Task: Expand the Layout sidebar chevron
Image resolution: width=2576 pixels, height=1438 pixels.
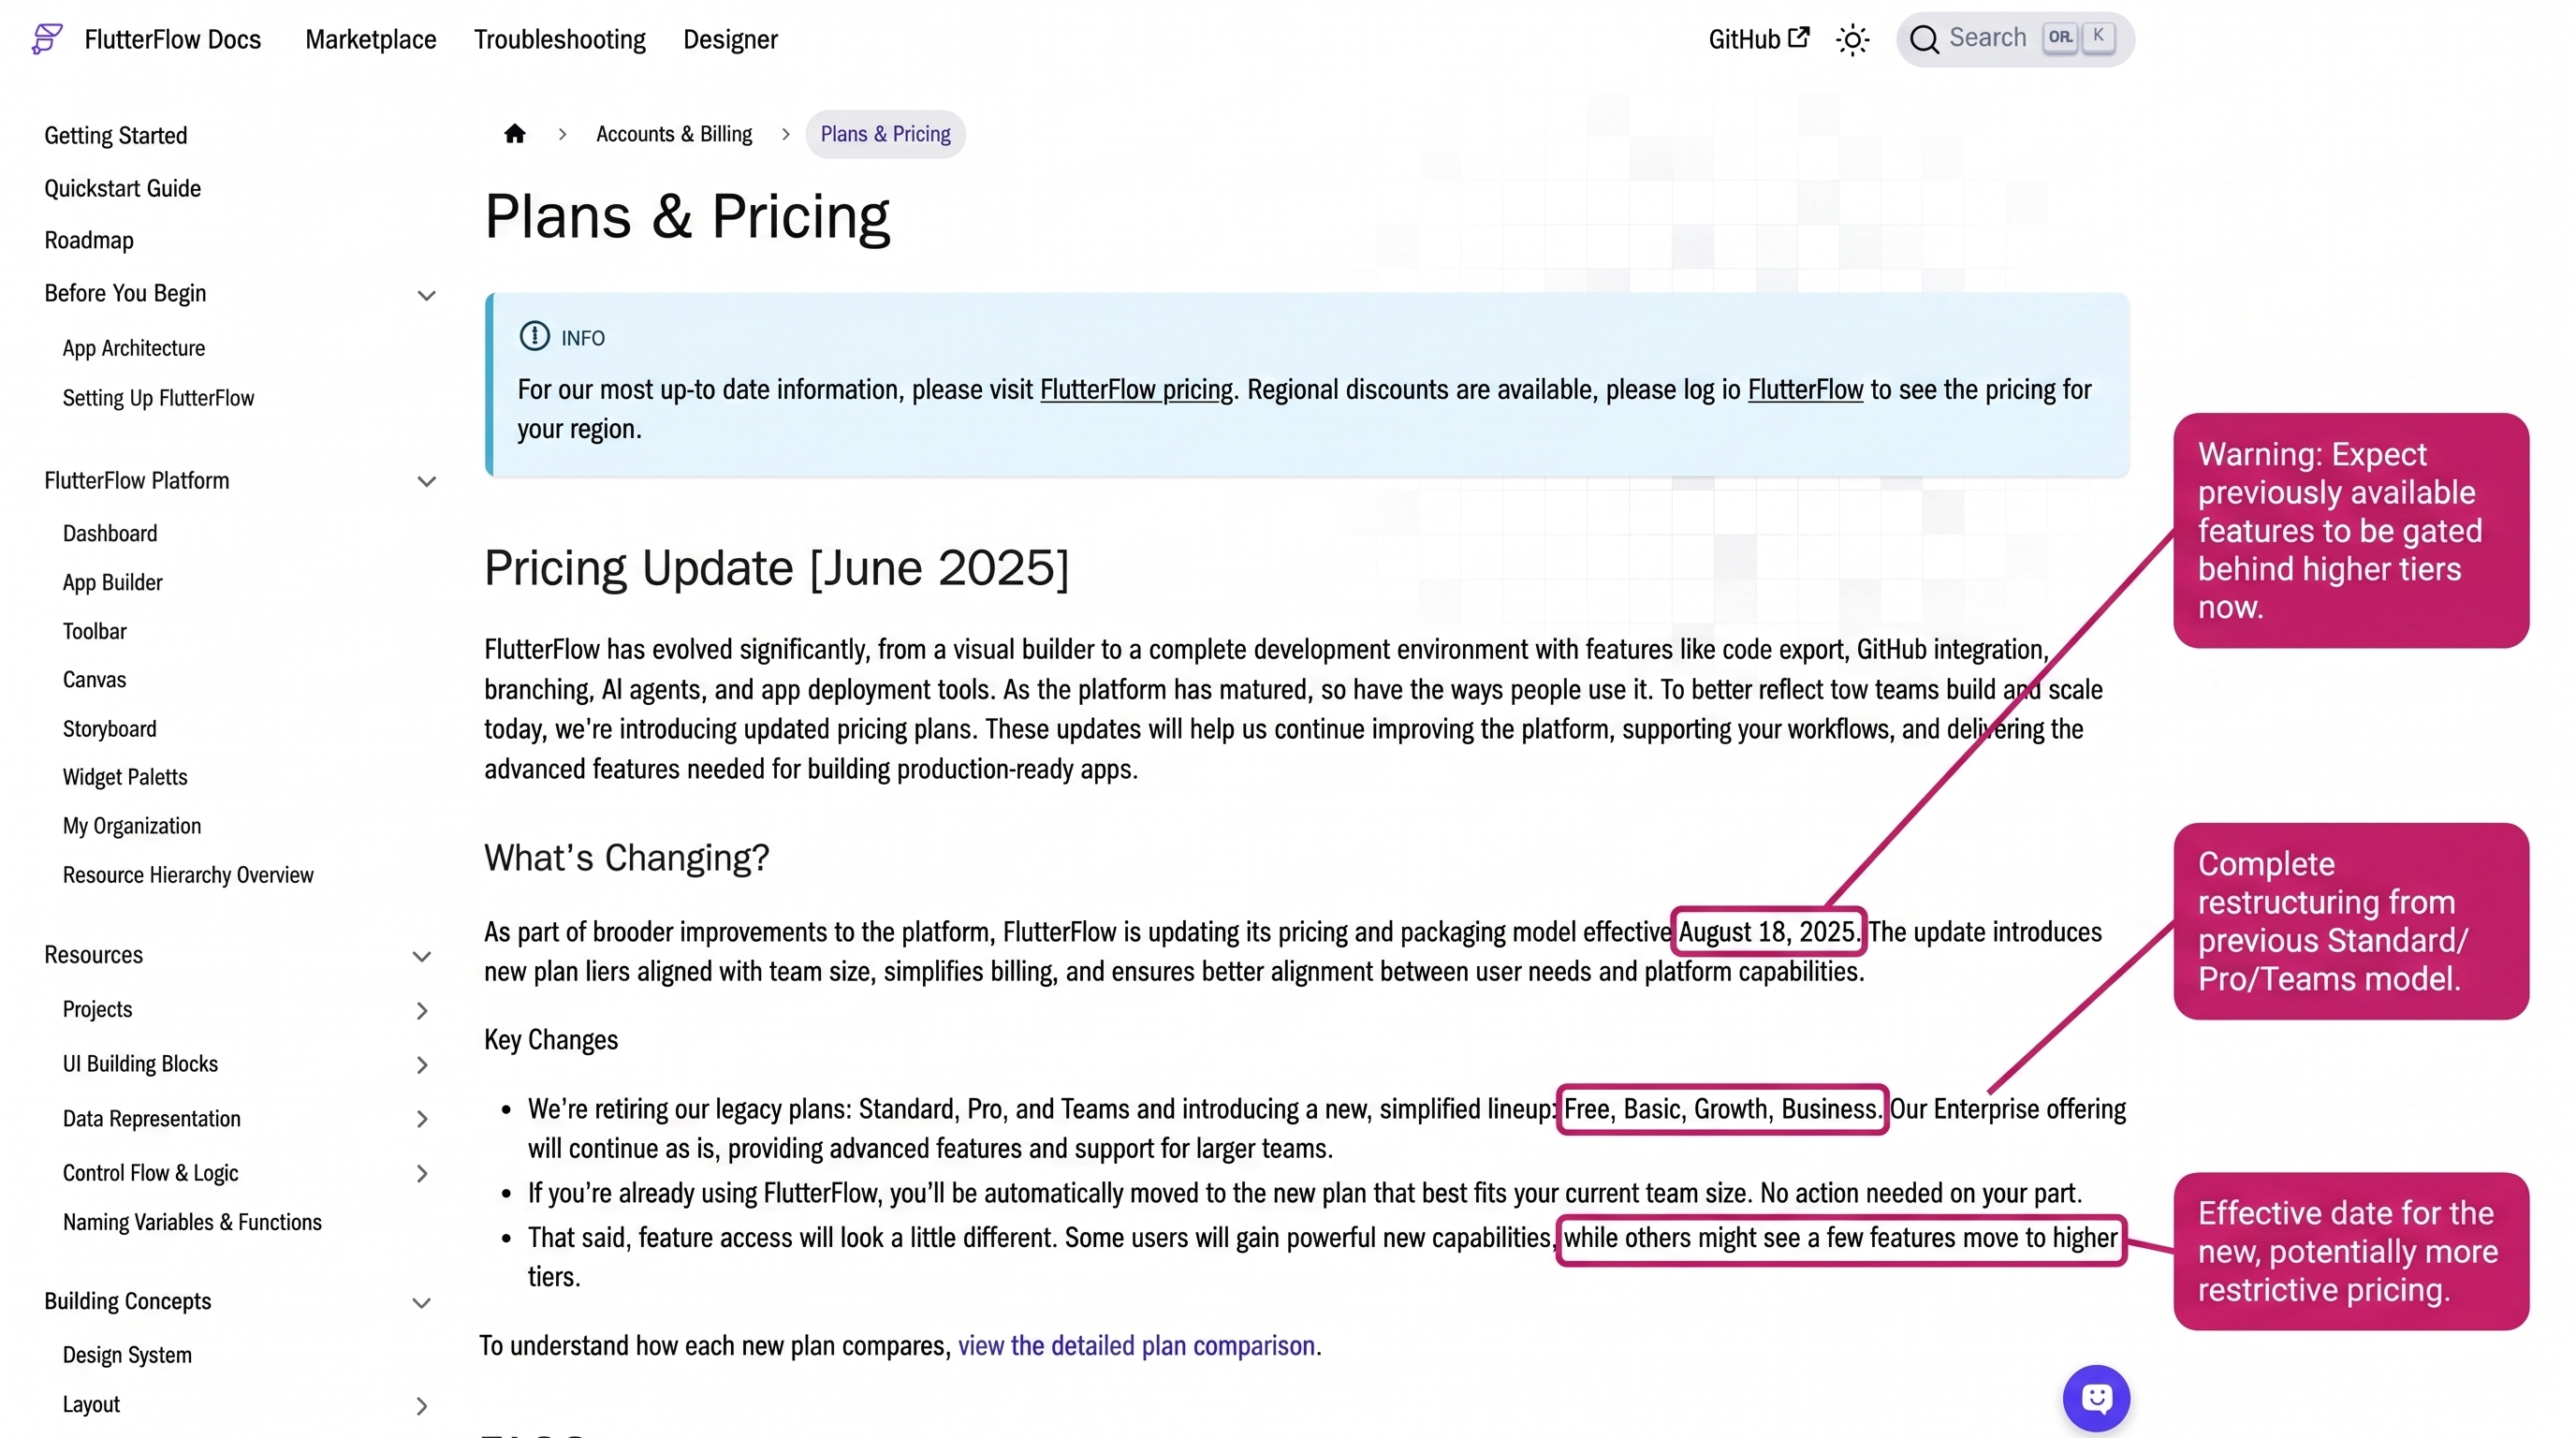Action: click(x=422, y=1406)
